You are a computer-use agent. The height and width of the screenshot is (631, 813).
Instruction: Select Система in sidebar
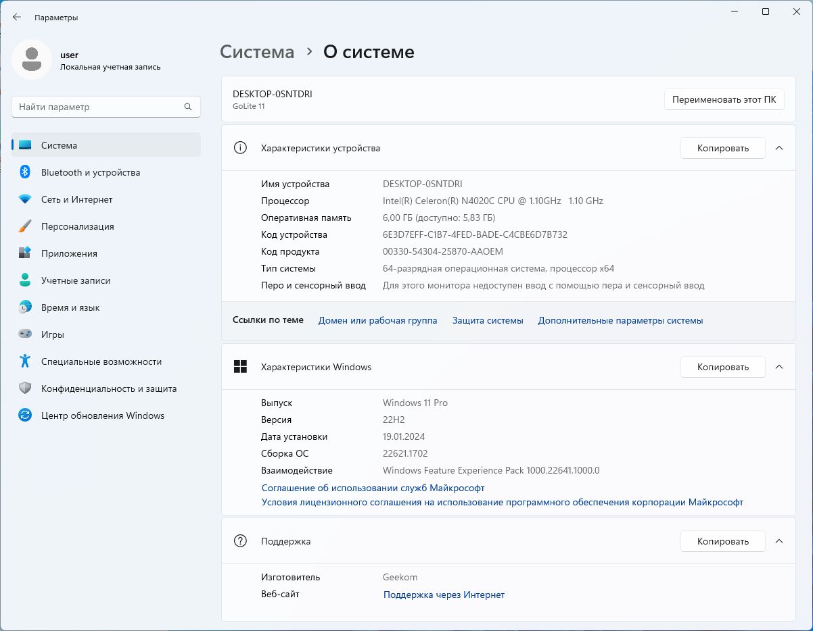pyautogui.click(x=106, y=145)
